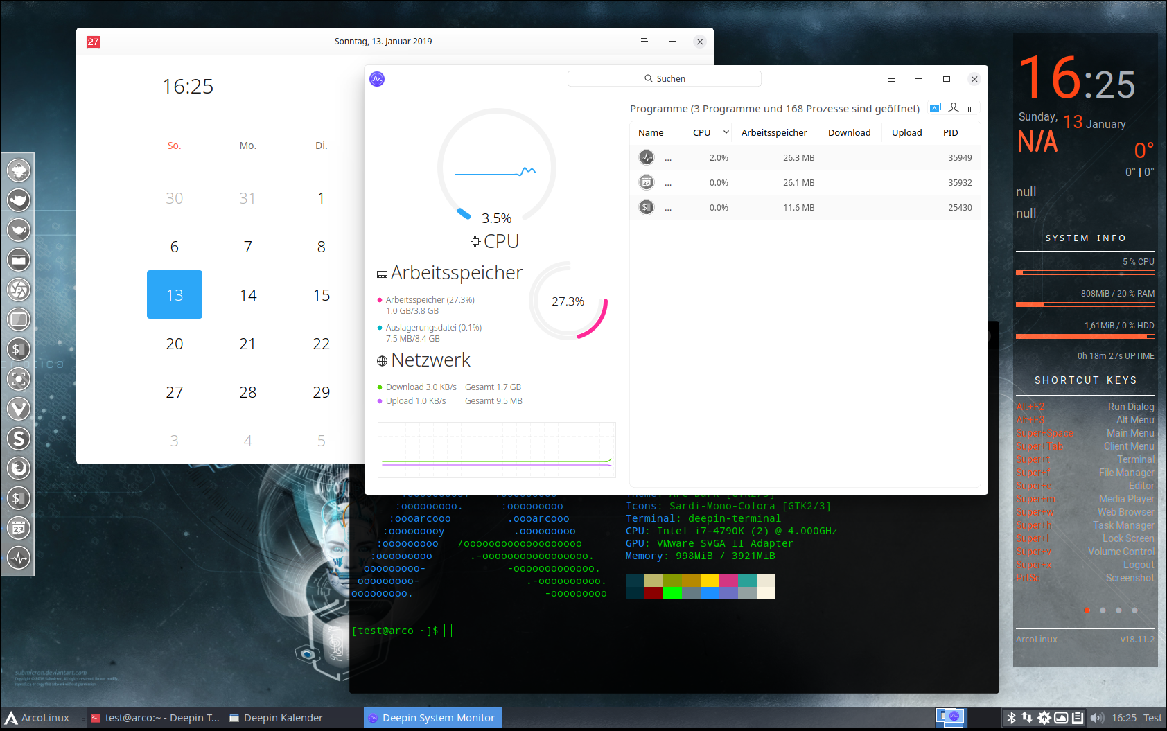Toggle CPU column sort arrow
Screen dimensions: 1167x731
[726, 132]
